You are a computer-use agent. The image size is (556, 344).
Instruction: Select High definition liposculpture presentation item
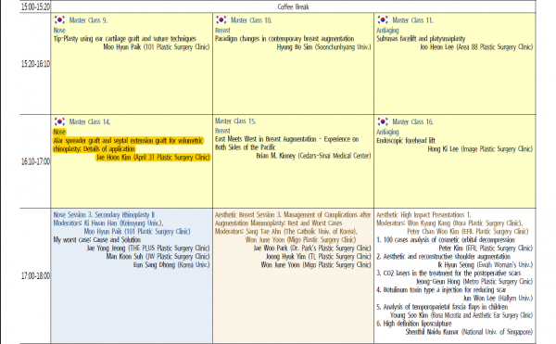pyautogui.click(x=414, y=324)
